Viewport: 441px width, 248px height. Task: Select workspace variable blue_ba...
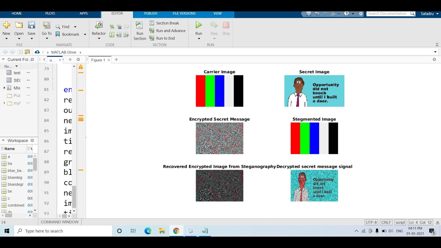(x=17, y=170)
